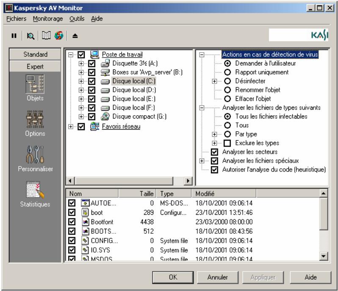Click the drive tree scroll right arrow
The image size is (338, 291).
pos(188,181)
